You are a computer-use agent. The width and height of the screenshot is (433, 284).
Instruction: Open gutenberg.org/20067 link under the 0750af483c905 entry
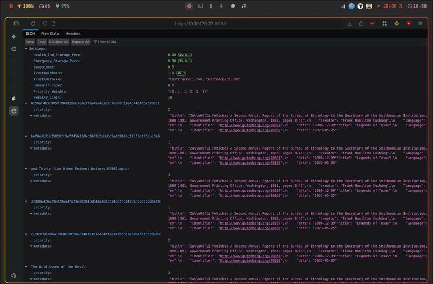(251, 125)
